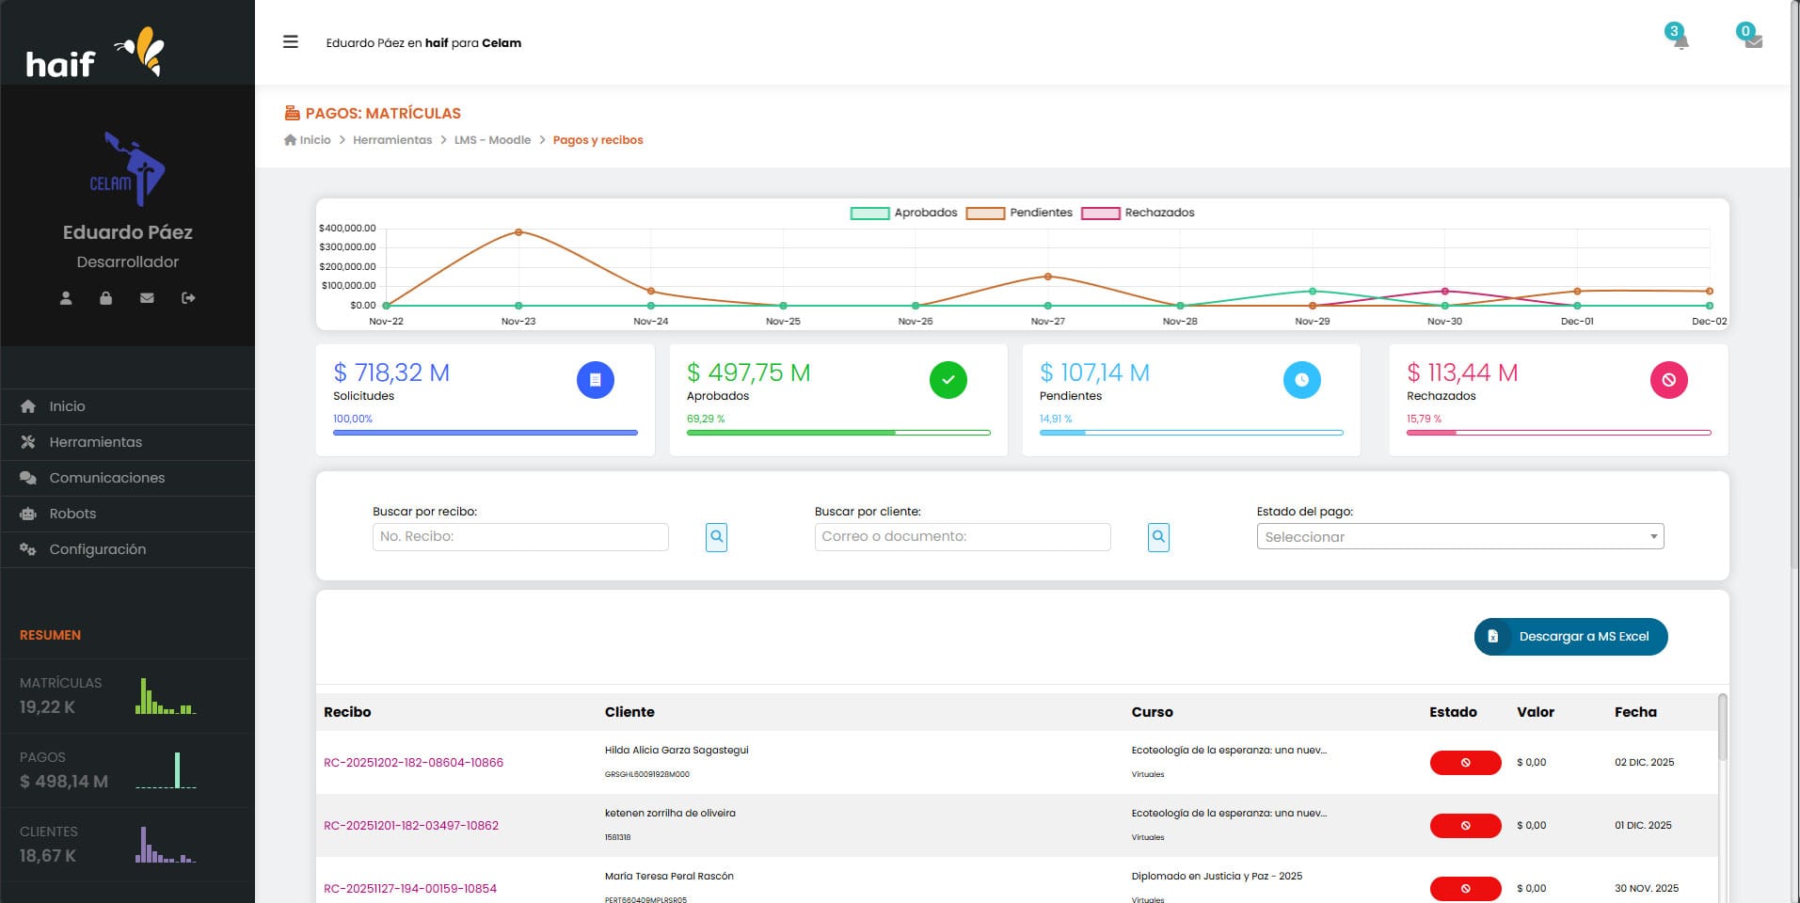Screen dimensions: 1800x903
Task: Click the hamburger menu icon
Action: (x=291, y=42)
